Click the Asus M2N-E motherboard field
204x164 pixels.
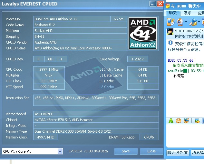96,114
